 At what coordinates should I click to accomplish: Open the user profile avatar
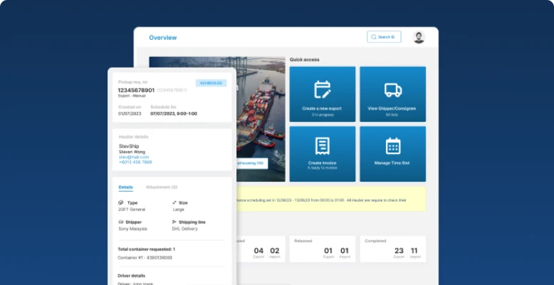[x=419, y=37]
